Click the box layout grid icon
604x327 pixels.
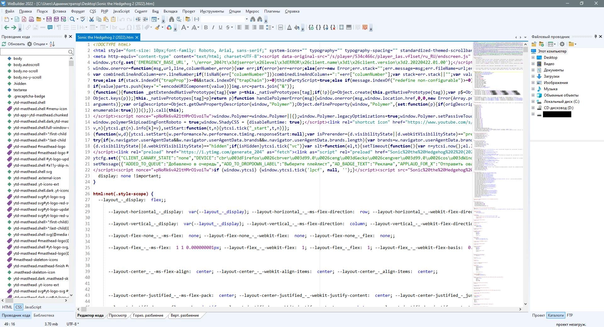(341, 27)
